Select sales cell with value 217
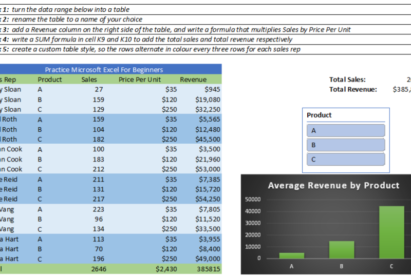The width and height of the screenshot is (411, 277). click(x=99, y=199)
